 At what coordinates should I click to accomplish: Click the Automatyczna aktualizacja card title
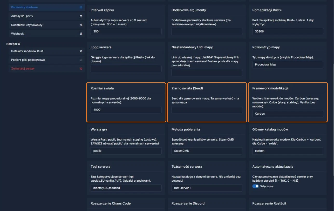272,167
